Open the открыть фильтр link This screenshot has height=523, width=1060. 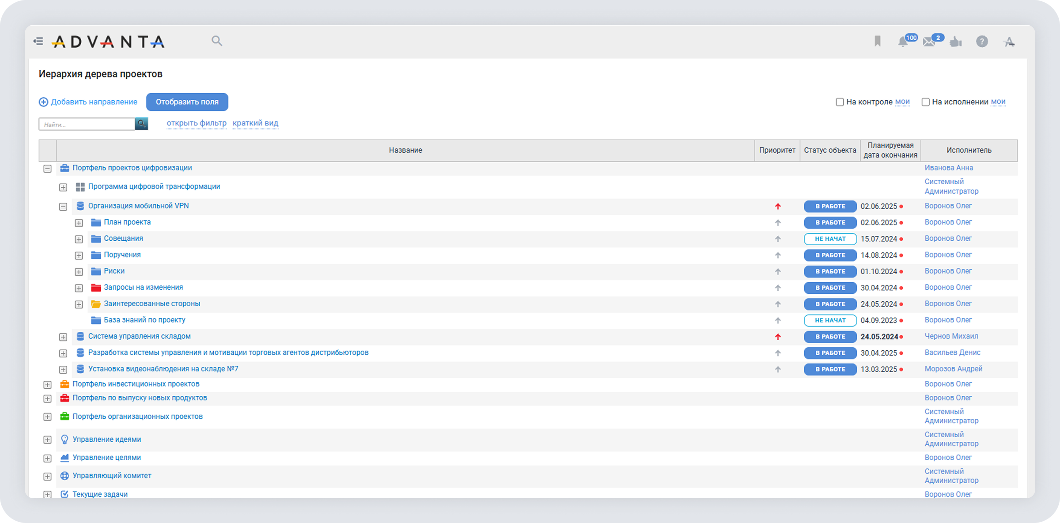(196, 123)
